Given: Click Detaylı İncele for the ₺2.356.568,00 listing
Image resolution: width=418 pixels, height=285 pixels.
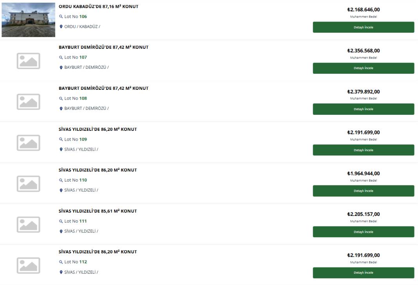Looking at the screenshot, I should tap(363, 68).
